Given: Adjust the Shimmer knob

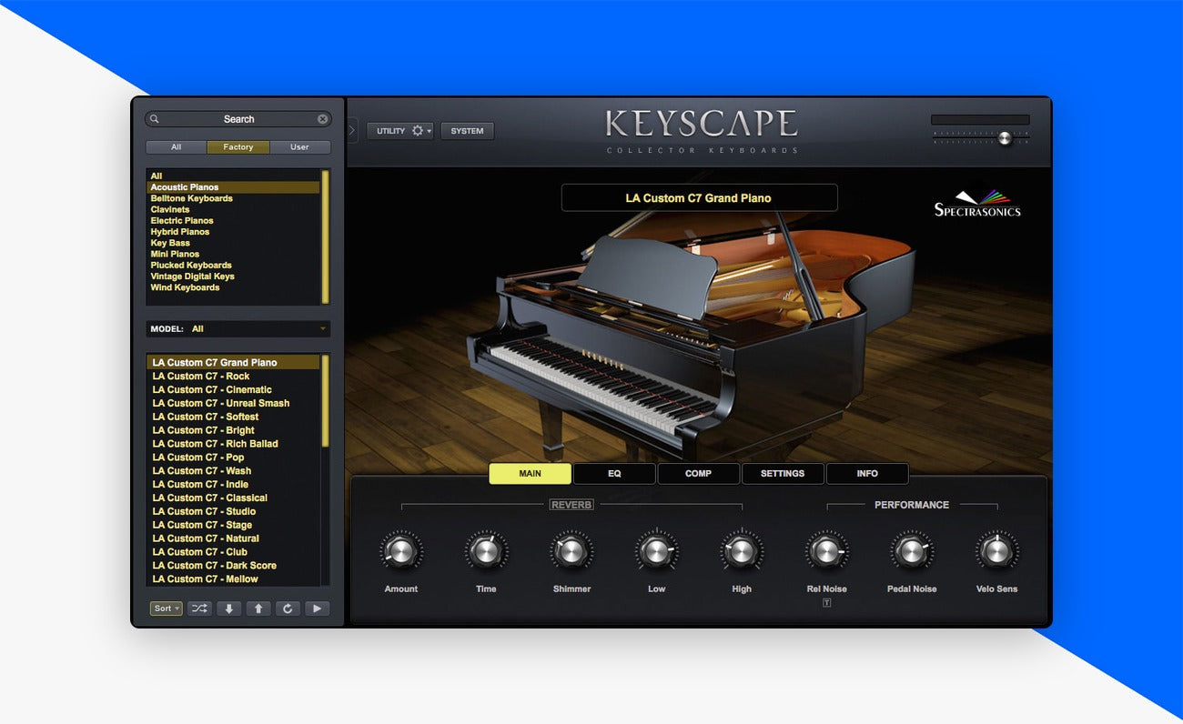Looking at the screenshot, I should (571, 550).
